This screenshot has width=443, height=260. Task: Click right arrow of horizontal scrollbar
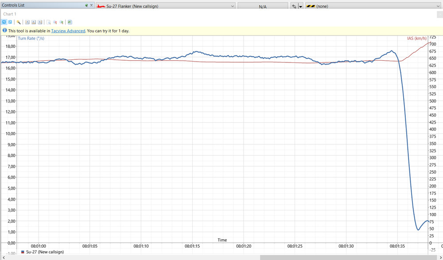tap(440, 257)
